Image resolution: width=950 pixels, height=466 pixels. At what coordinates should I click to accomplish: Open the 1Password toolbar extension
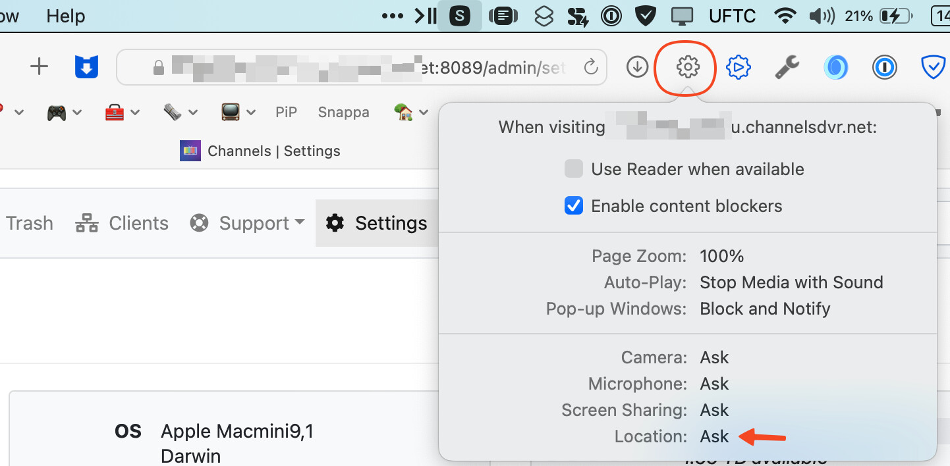[x=885, y=66]
